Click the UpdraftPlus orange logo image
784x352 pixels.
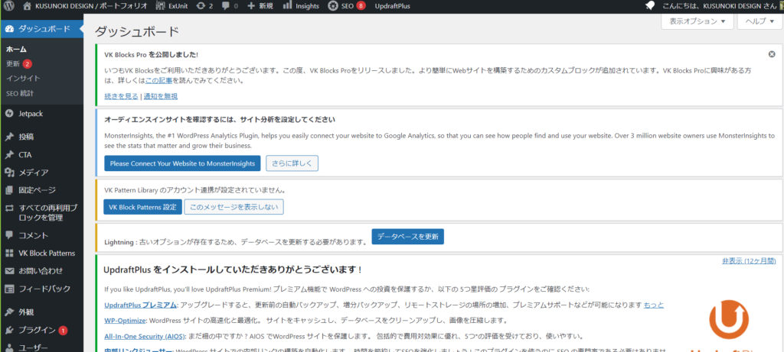[x=727, y=319]
